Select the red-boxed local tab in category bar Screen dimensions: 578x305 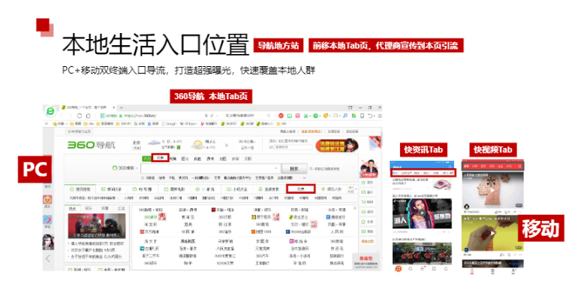click(300, 189)
